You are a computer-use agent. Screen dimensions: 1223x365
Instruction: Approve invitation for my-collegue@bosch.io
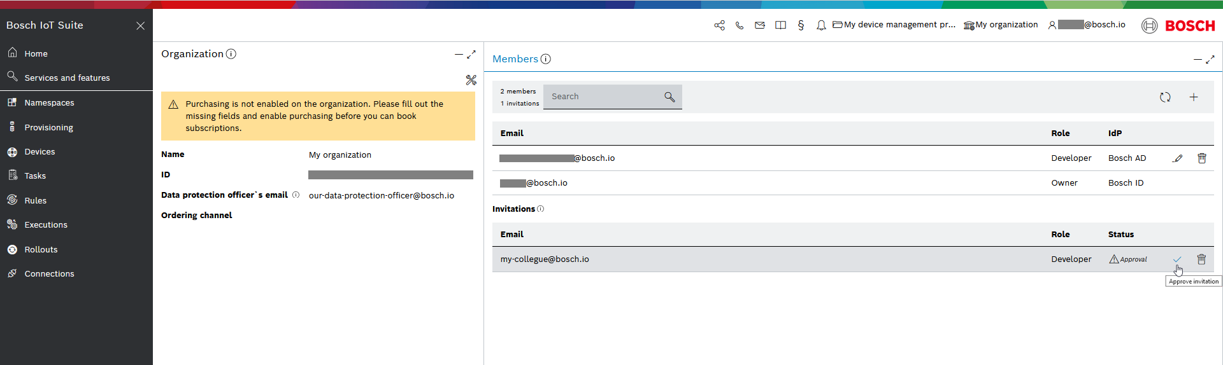pos(1177,259)
